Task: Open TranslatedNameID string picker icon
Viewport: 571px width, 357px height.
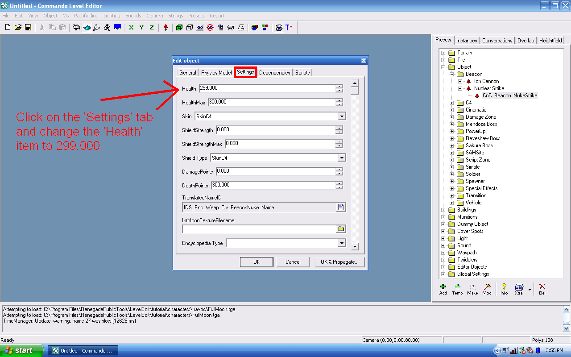Action: pos(341,208)
